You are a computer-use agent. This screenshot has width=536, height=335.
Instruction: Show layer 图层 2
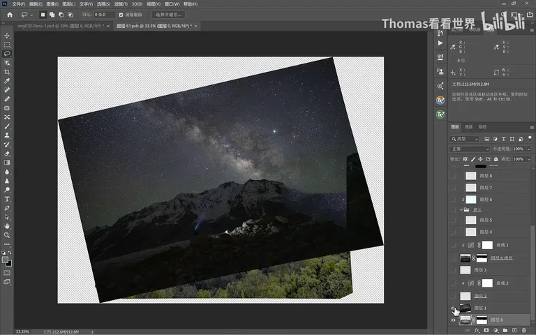453,296
